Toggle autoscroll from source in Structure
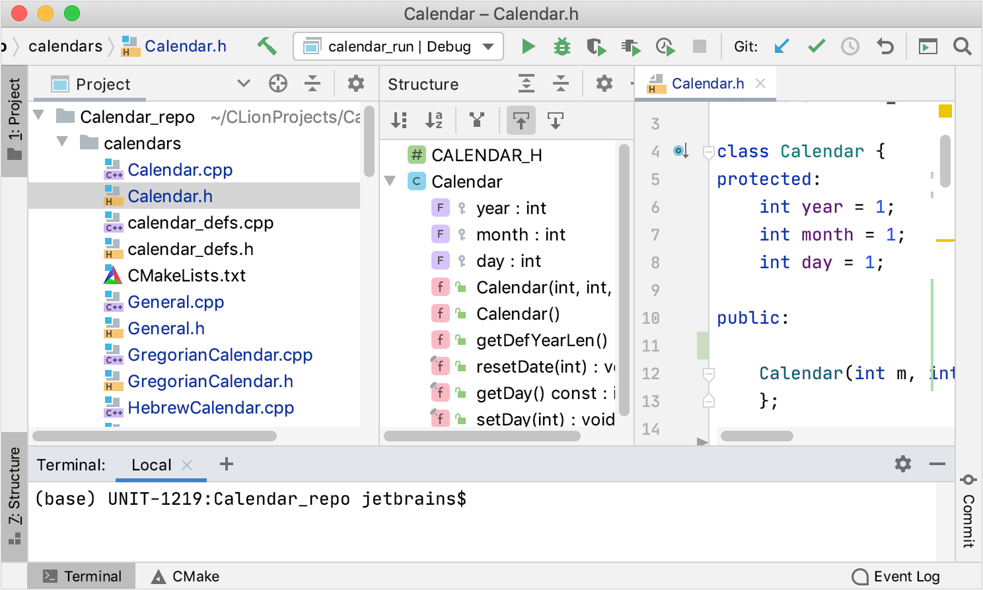This screenshot has height=590, width=983. click(x=556, y=120)
